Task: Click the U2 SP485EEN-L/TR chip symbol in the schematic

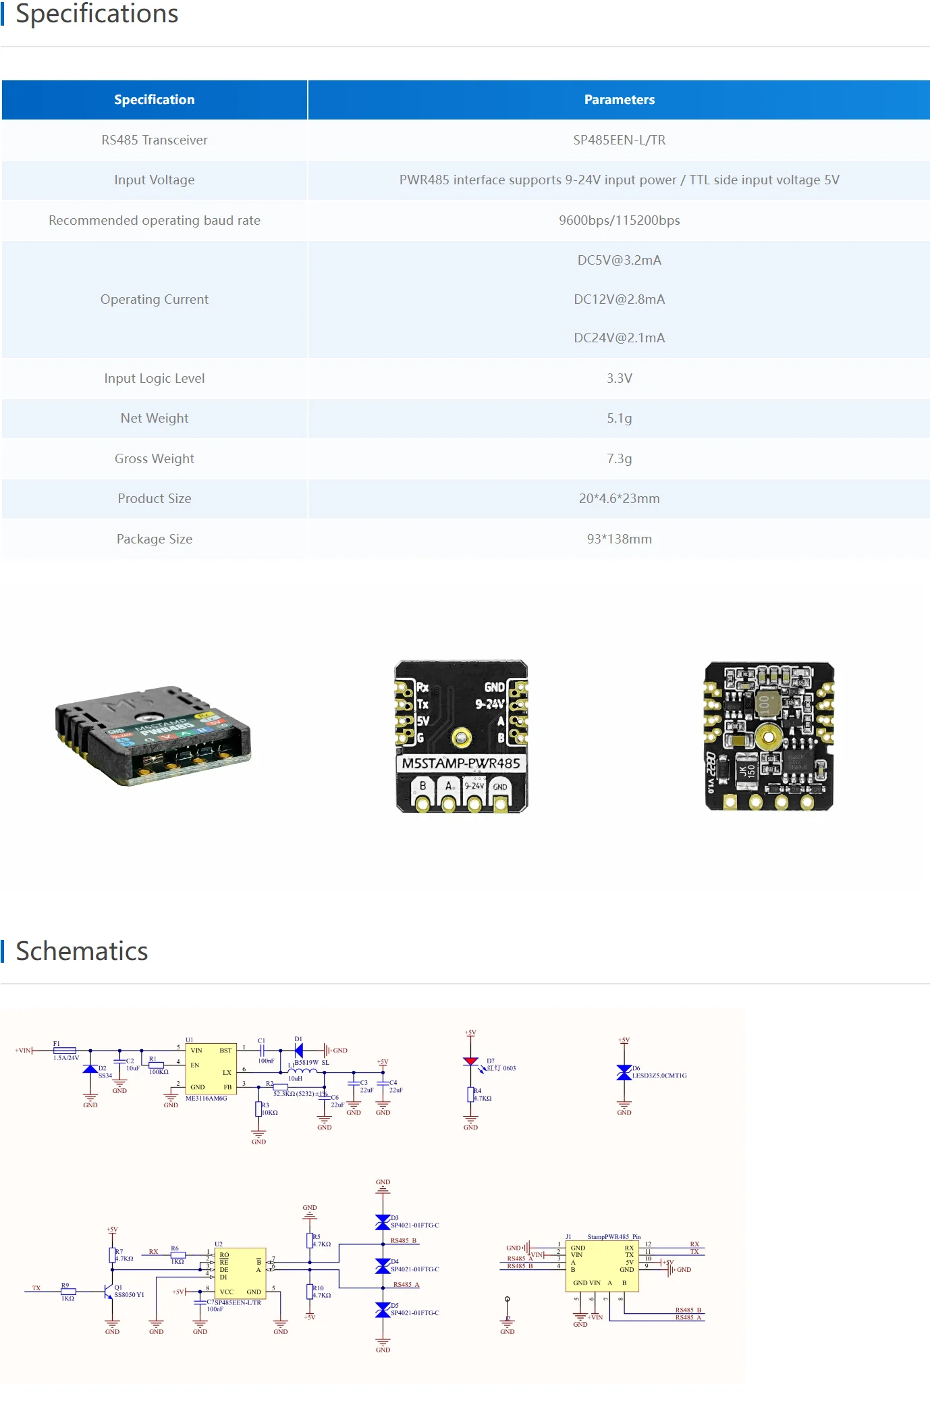Action: click(x=240, y=1273)
